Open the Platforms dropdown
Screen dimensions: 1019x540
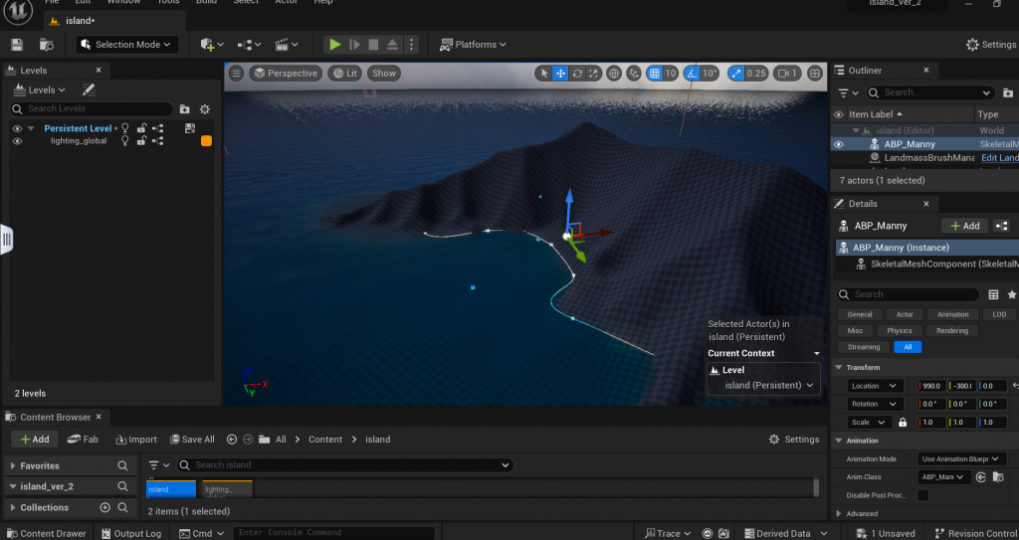point(473,44)
